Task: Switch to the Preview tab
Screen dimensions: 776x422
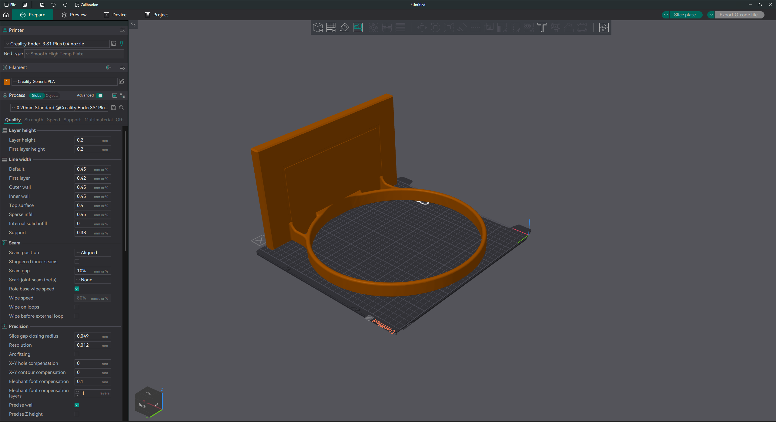Action: pos(74,15)
